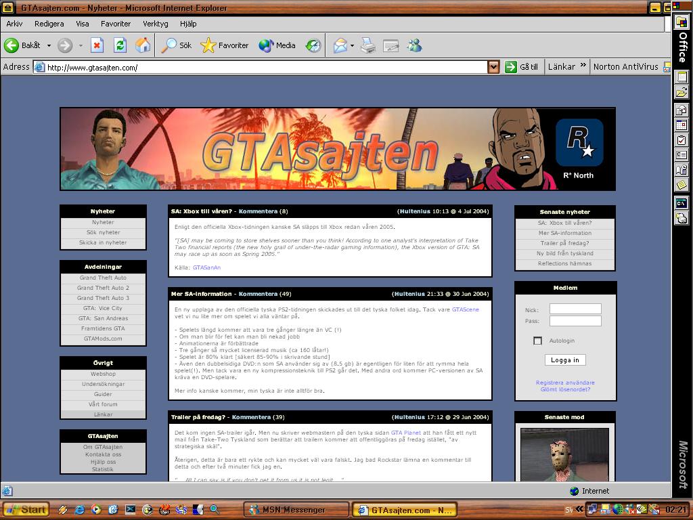The image size is (693, 520).
Task: Open the Hjälp menu
Action: [x=188, y=24]
